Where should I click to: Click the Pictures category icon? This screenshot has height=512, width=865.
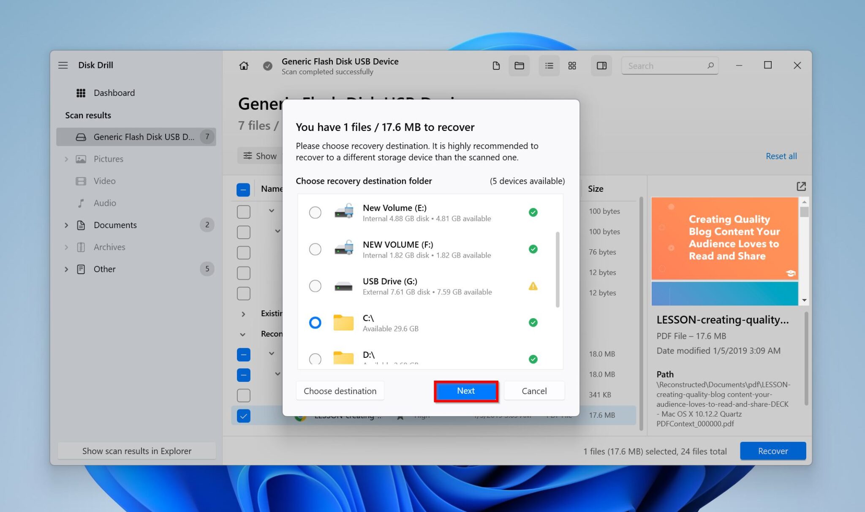[x=81, y=159]
